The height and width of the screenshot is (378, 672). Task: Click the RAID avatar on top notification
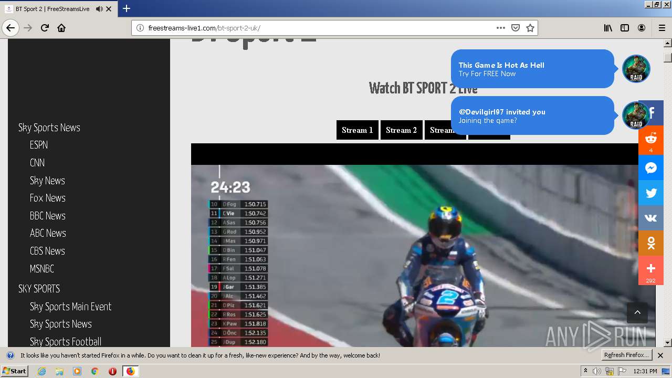636,69
